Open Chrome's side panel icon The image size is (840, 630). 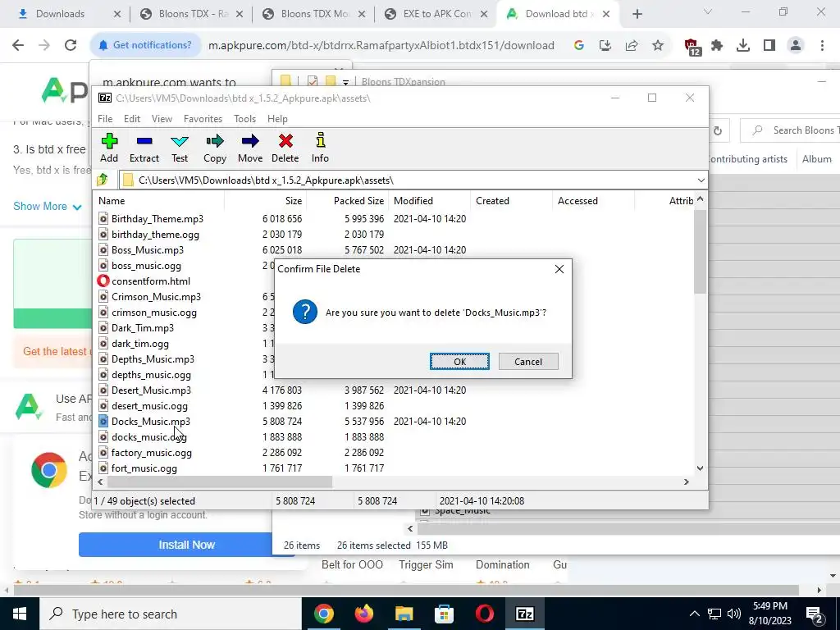click(x=769, y=46)
